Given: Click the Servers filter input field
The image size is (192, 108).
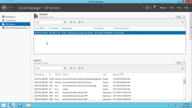Looking at the screenshot, I should tap(49, 22).
